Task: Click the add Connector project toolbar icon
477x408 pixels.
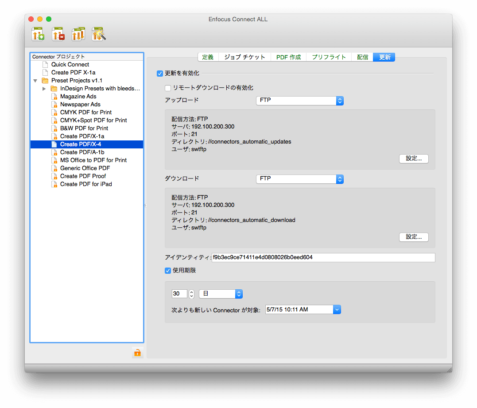Action: point(38,34)
